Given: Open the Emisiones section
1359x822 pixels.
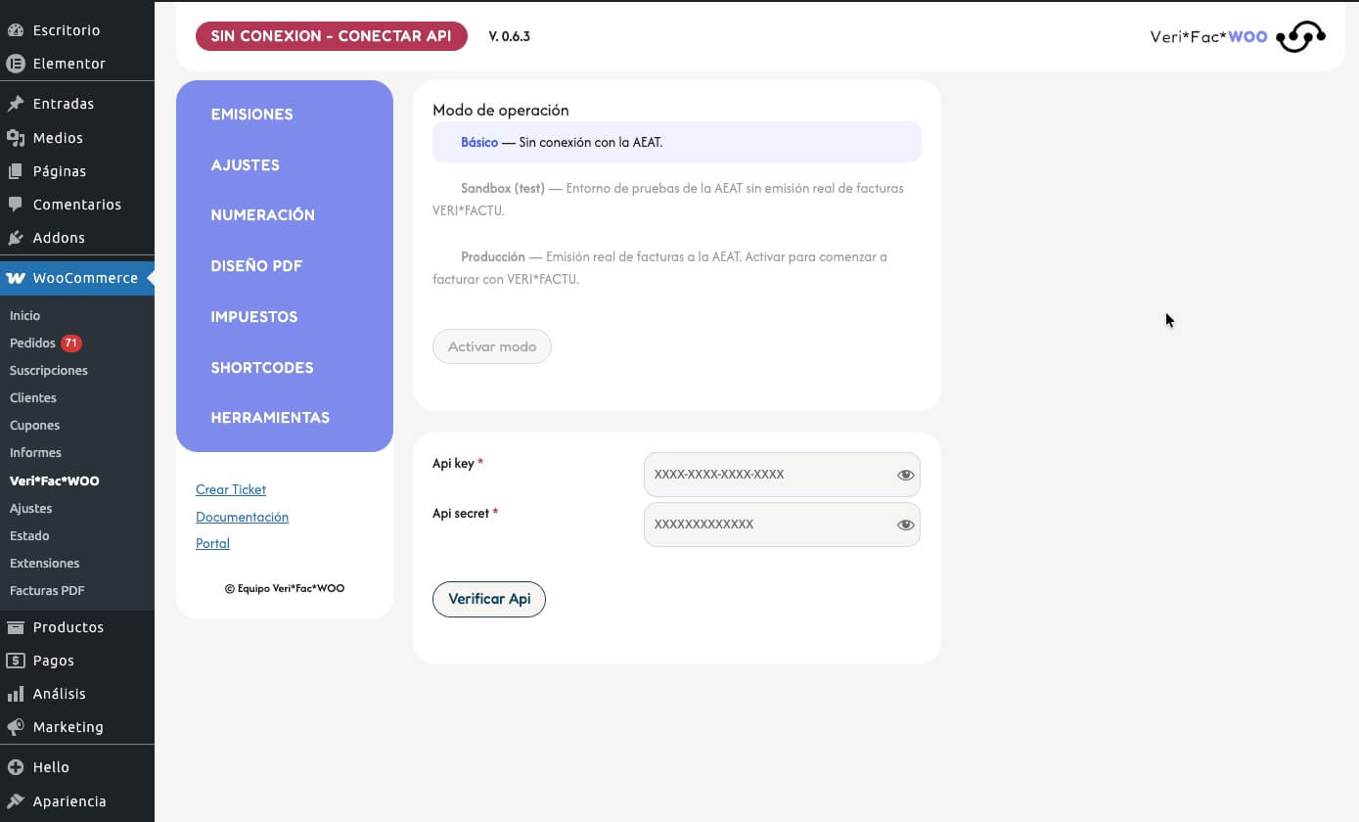Looking at the screenshot, I should click(x=251, y=114).
